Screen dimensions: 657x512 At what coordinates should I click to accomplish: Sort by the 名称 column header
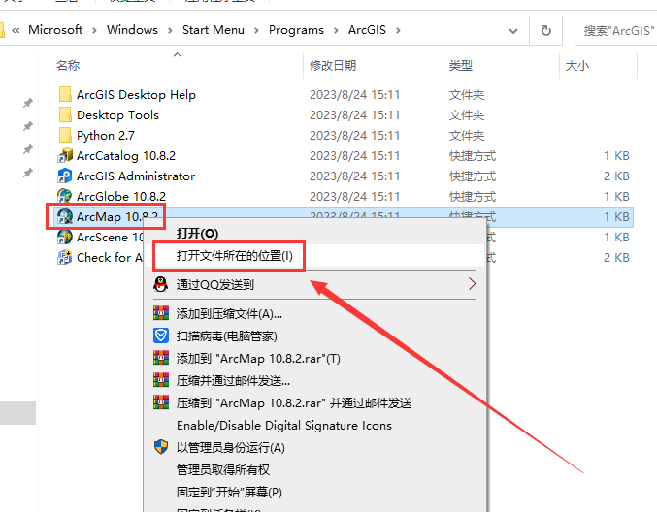(x=68, y=65)
